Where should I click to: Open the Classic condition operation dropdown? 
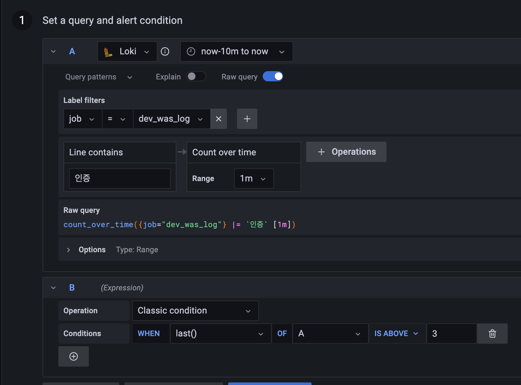[x=195, y=311]
